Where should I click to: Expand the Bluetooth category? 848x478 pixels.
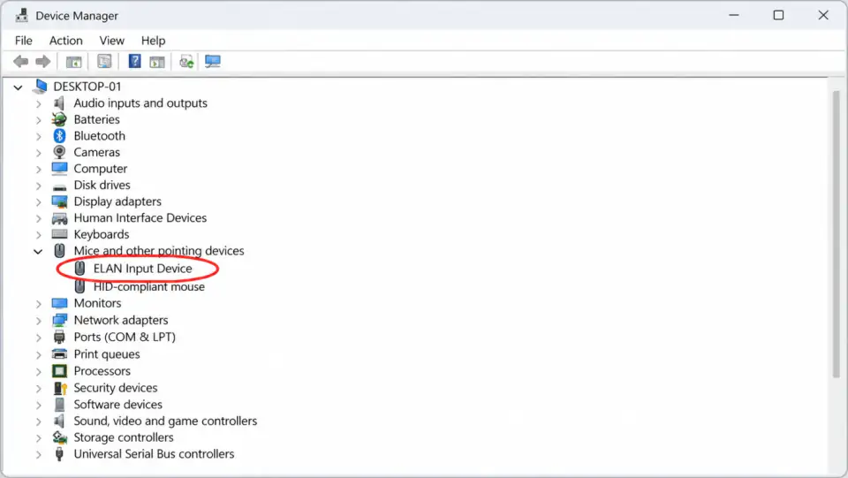tap(38, 136)
